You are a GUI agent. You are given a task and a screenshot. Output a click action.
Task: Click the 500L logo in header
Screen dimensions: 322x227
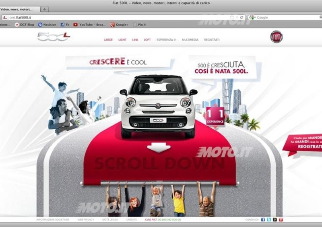54,37
